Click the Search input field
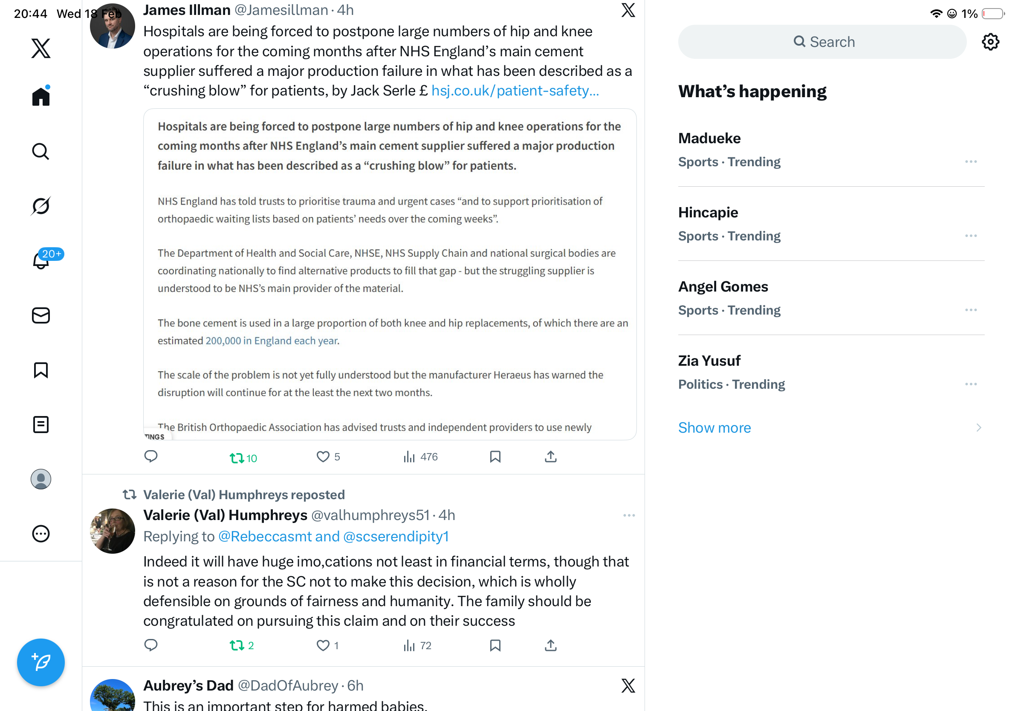Viewport: 1018px width, 711px height. coord(822,42)
